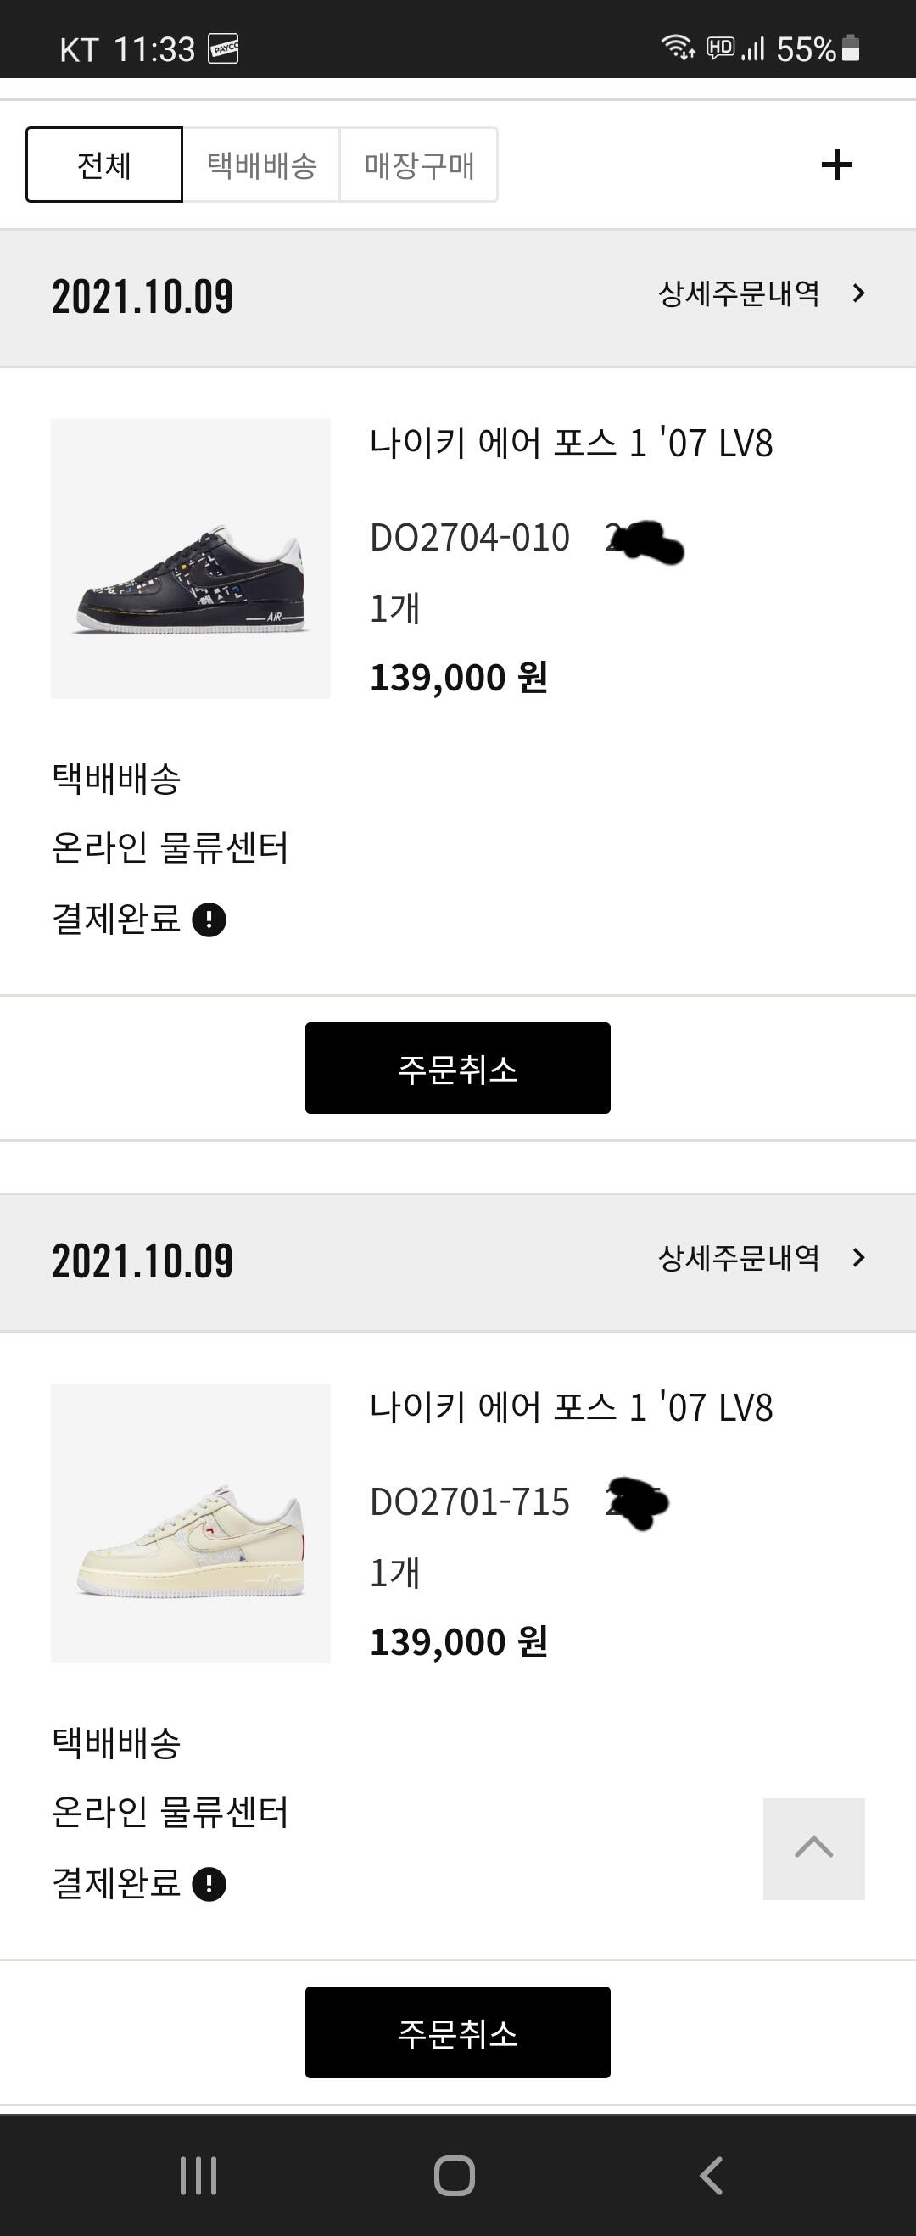Tap chevron arrow of the first order header
916x2236 pixels.
[858, 294]
